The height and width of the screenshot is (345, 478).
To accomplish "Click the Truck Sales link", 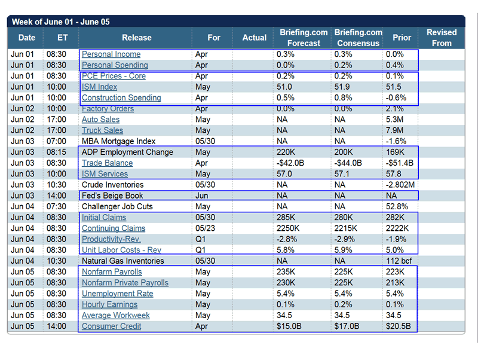I will tap(102, 130).
